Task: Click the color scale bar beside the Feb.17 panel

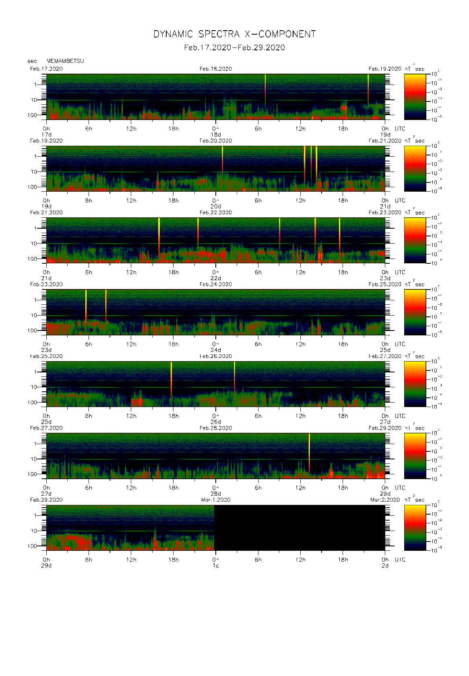Action: (415, 97)
